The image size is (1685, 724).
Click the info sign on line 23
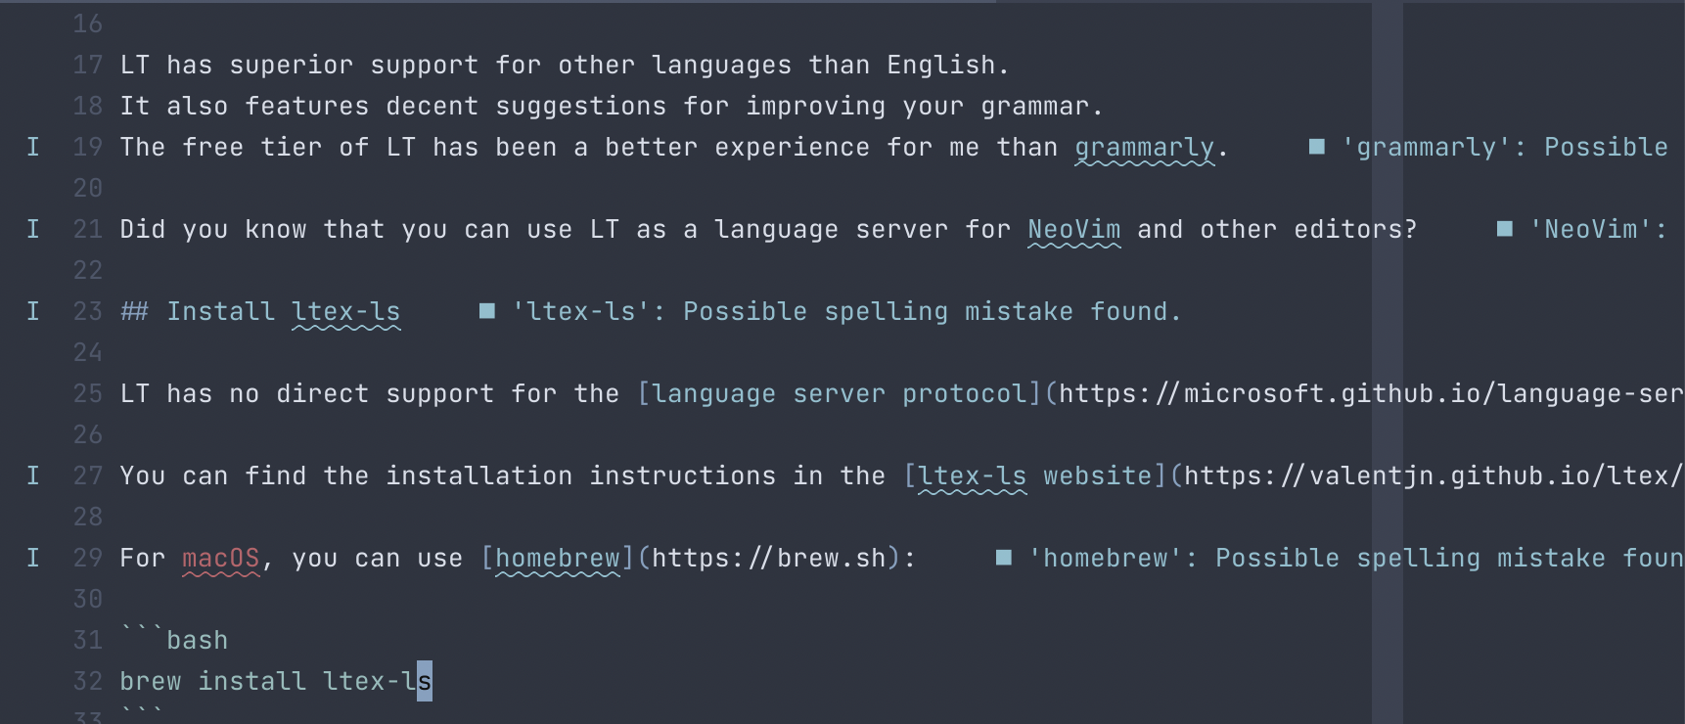[33, 311]
